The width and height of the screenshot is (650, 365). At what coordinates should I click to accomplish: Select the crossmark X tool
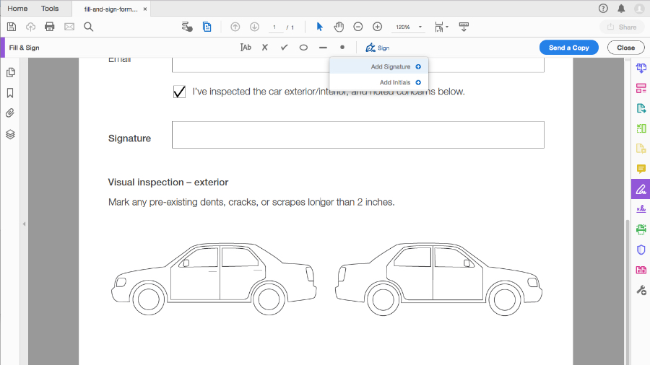point(264,48)
